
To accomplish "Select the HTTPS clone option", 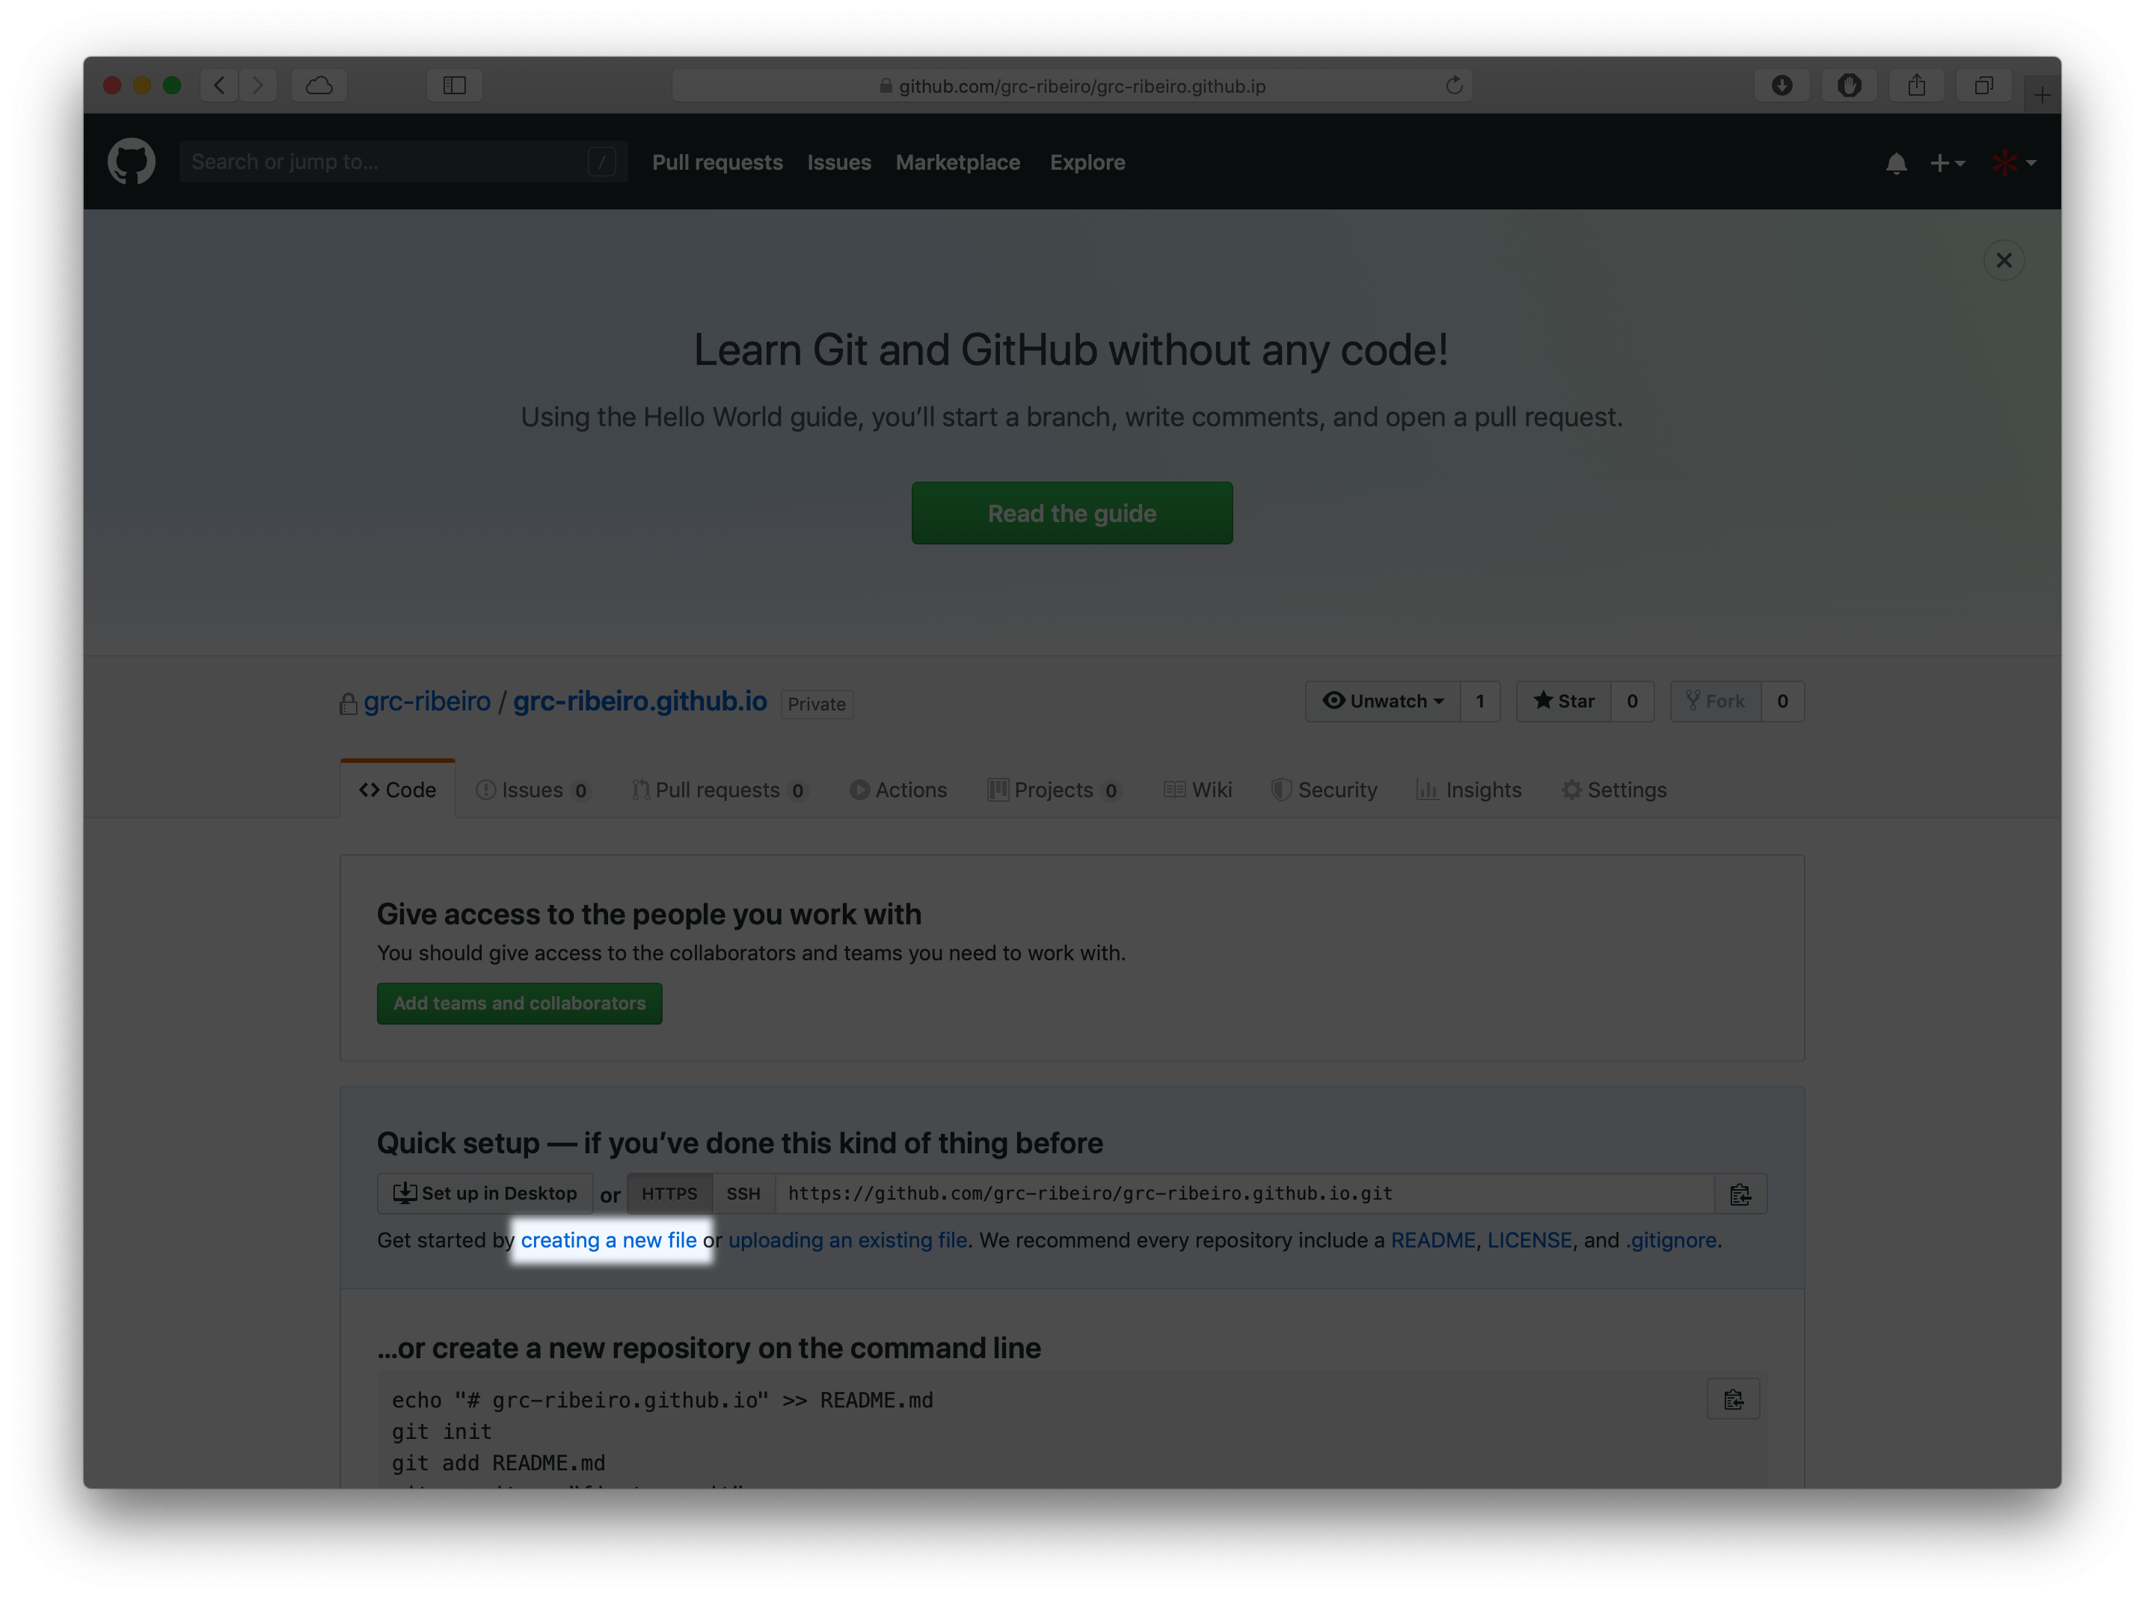I will 670,1194.
